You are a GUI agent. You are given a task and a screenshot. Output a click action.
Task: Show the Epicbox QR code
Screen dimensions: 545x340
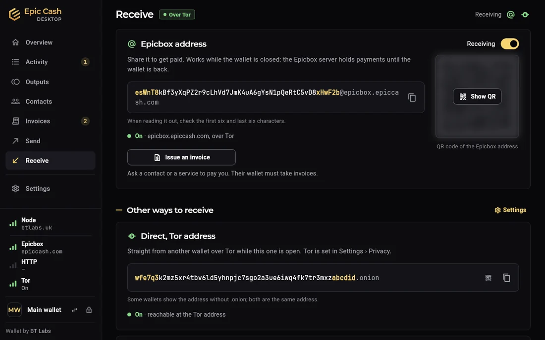[x=477, y=96]
